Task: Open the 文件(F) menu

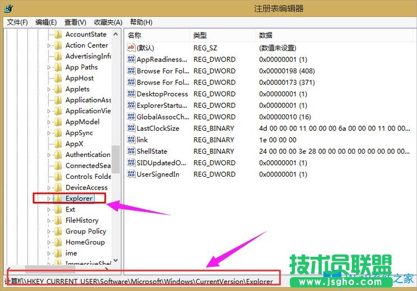Action: pyautogui.click(x=17, y=22)
